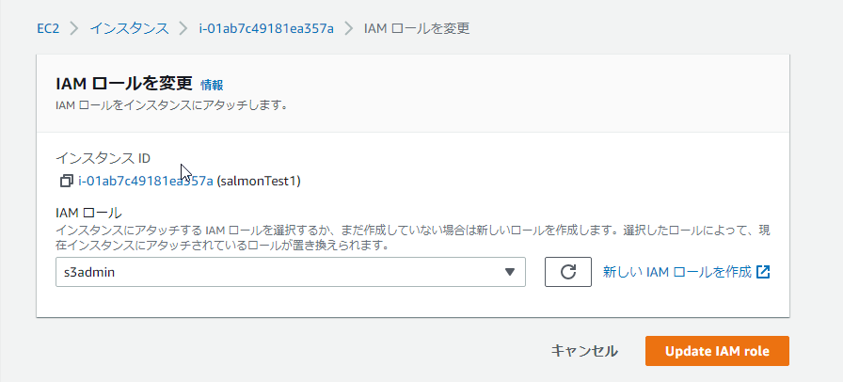Open breadcrumb instance i-01ab7c49181ea357a

(266, 28)
